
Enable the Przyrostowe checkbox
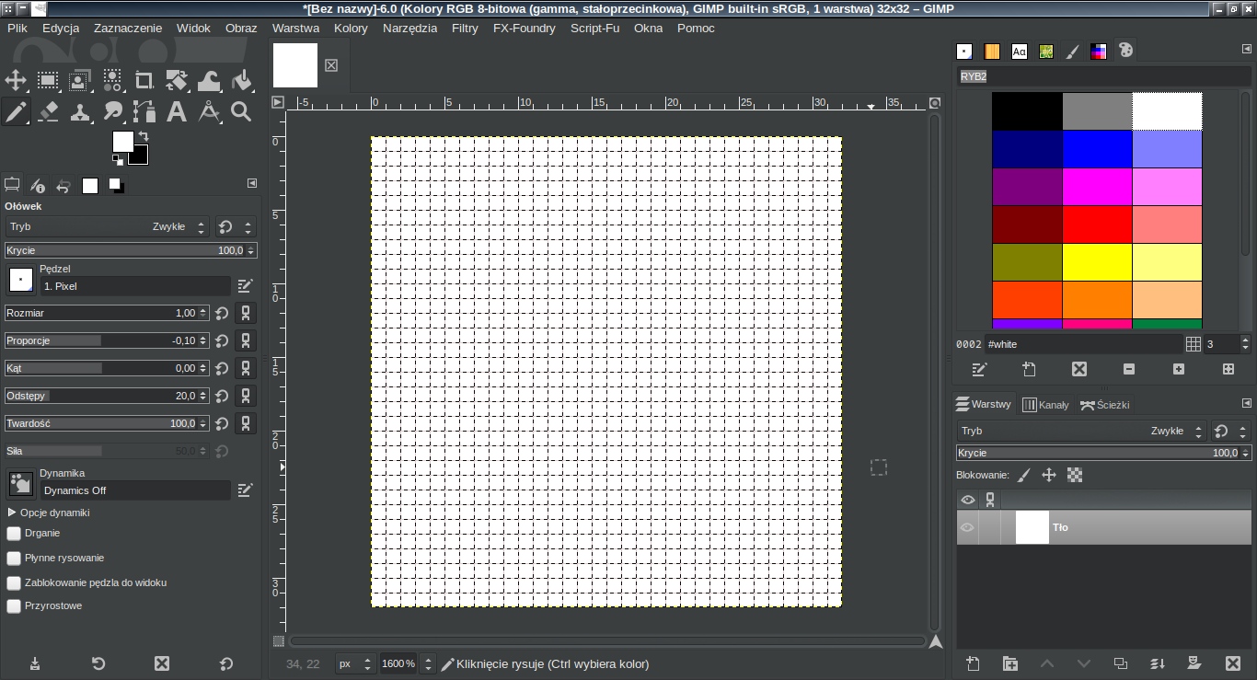(14, 606)
